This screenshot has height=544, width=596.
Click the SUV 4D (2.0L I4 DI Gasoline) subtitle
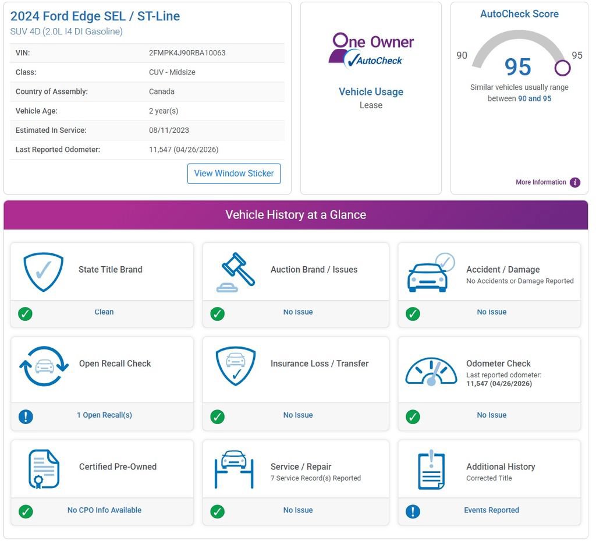tap(66, 31)
